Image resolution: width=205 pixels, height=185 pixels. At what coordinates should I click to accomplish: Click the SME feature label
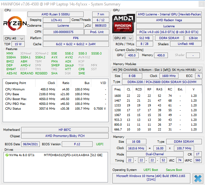coord(82,73)
